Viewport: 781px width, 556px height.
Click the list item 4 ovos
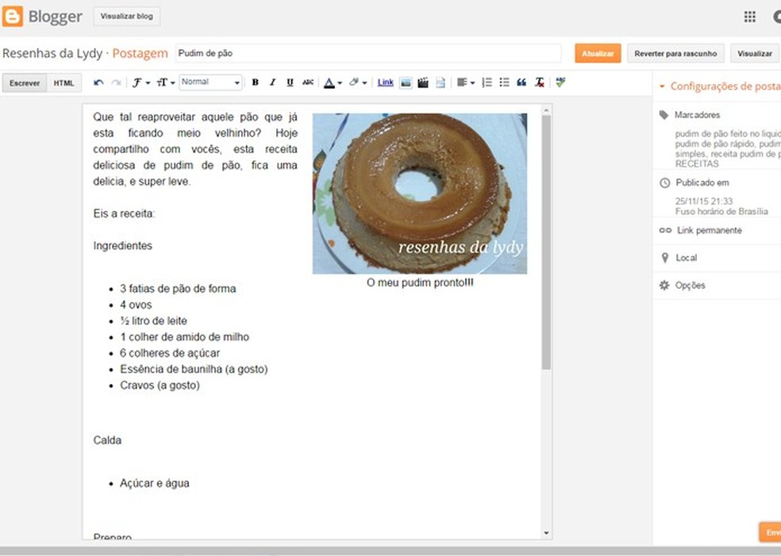(x=136, y=305)
